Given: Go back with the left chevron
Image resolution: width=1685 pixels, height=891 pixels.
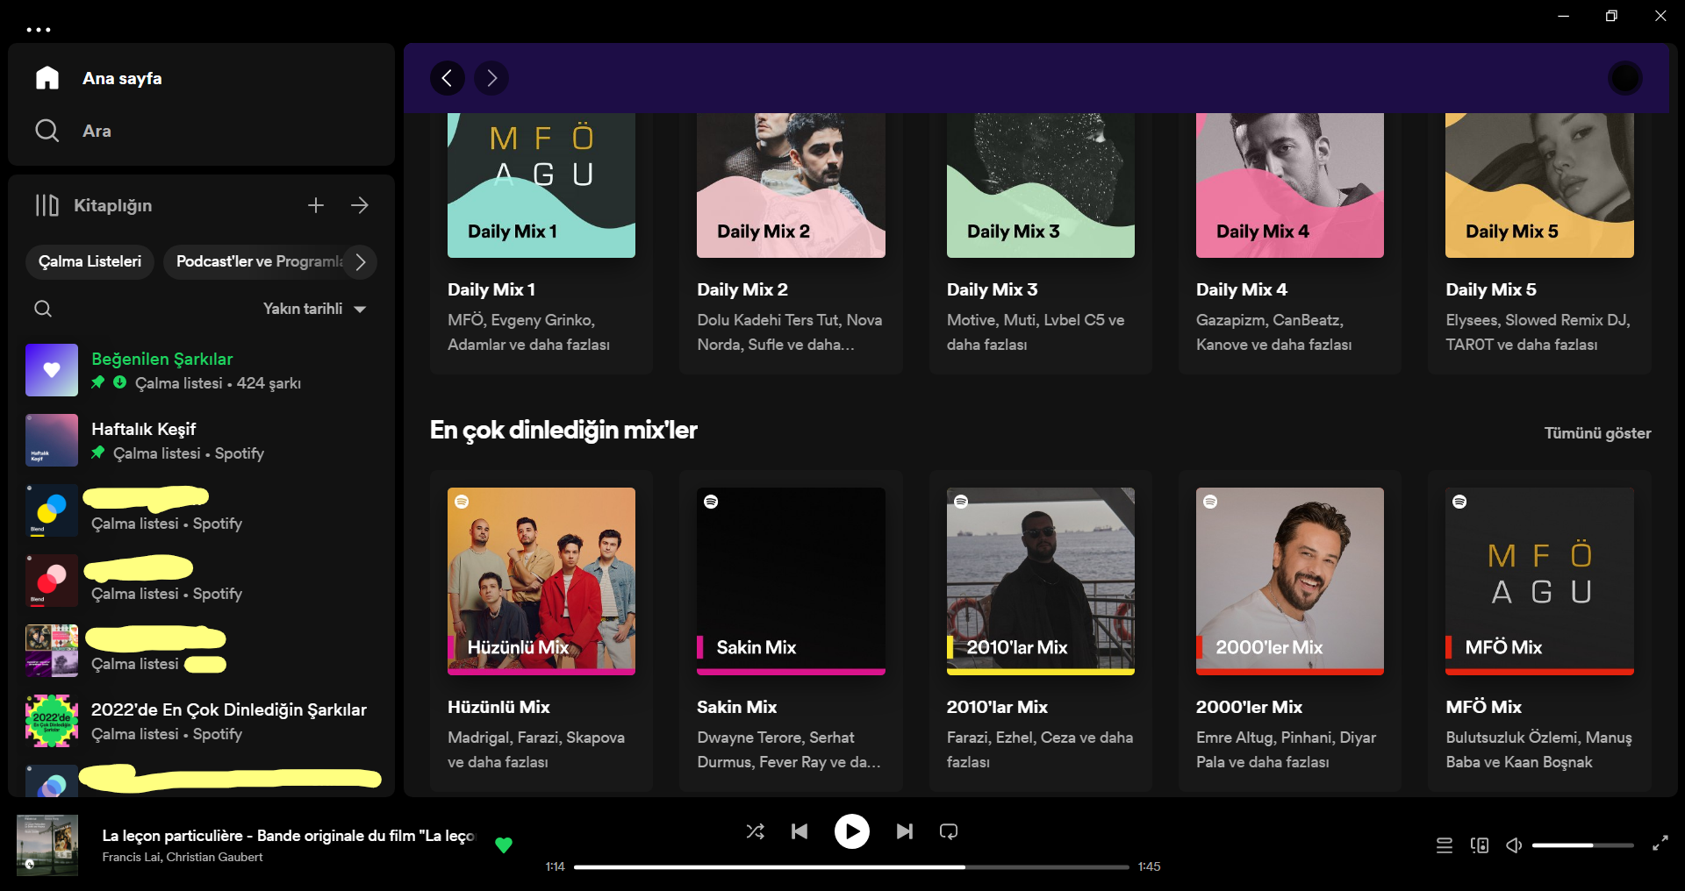Looking at the screenshot, I should click(448, 78).
